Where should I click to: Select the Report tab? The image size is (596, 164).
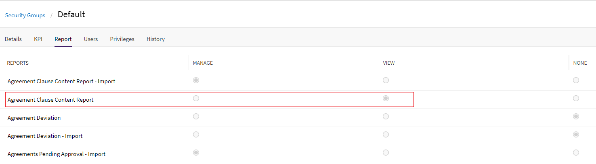pyautogui.click(x=63, y=39)
